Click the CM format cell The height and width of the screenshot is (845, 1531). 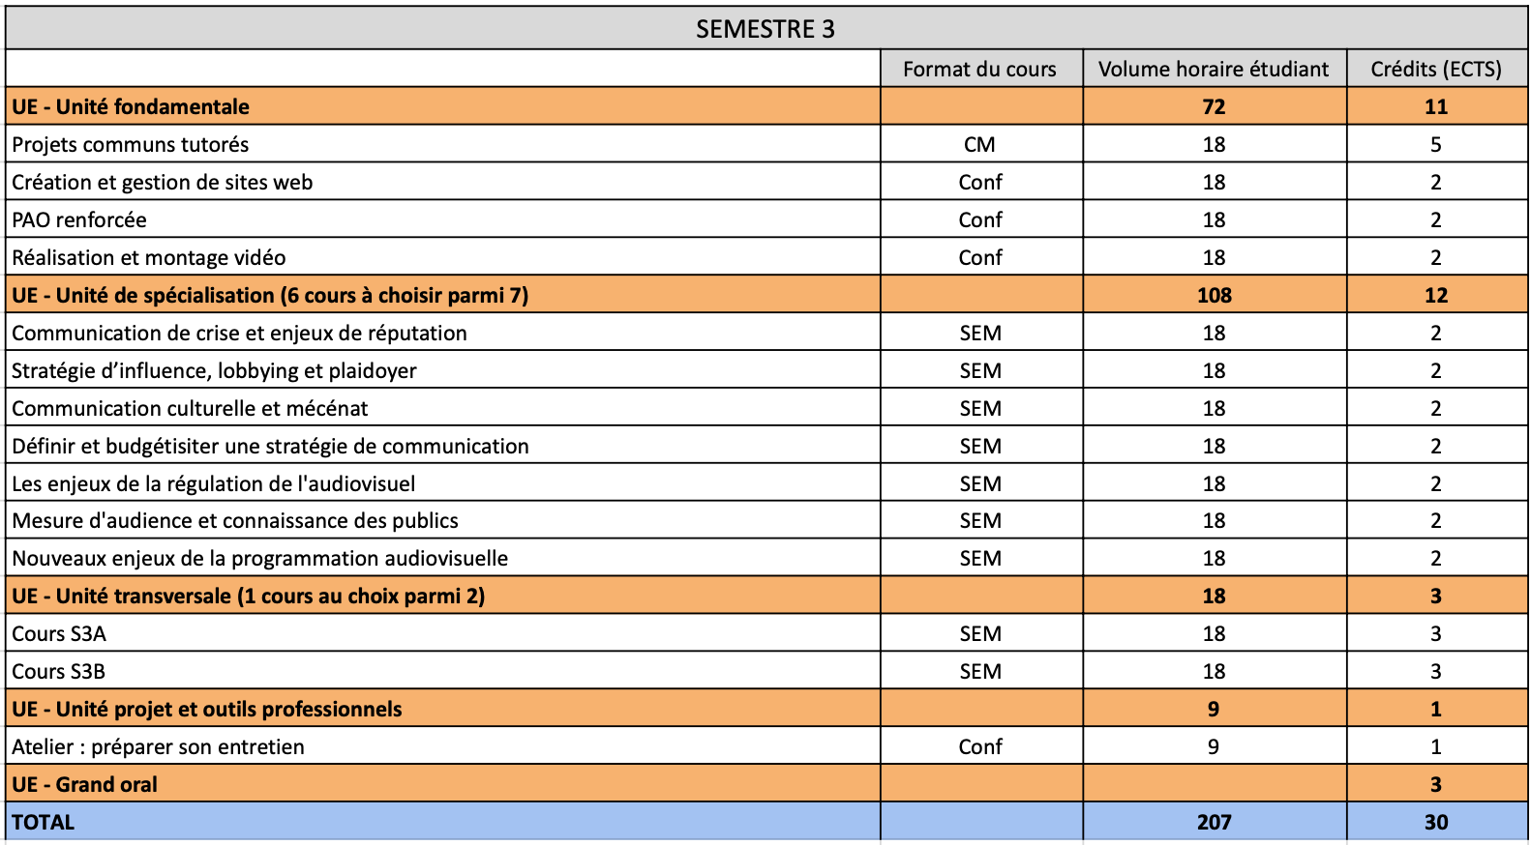click(x=979, y=144)
